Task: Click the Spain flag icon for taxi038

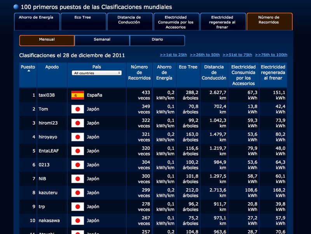Action: pos(77,95)
